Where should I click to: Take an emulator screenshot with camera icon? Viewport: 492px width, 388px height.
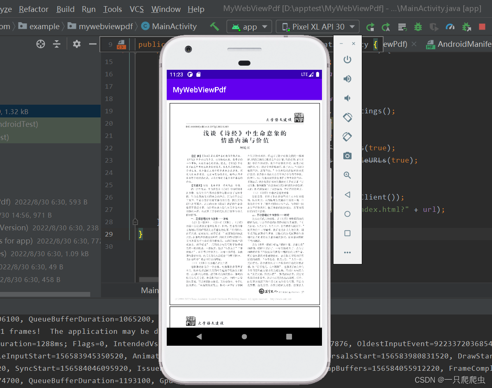347,156
